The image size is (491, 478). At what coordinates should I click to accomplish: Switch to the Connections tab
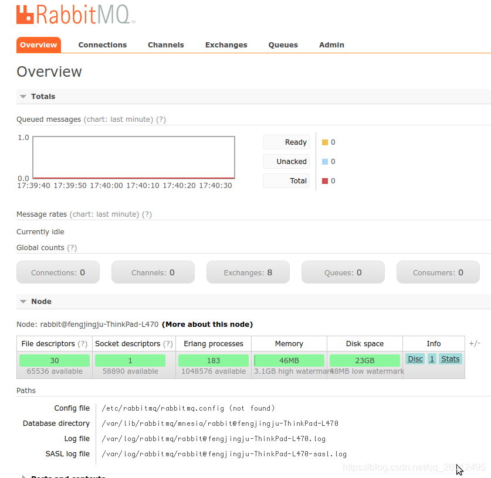coord(102,45)
